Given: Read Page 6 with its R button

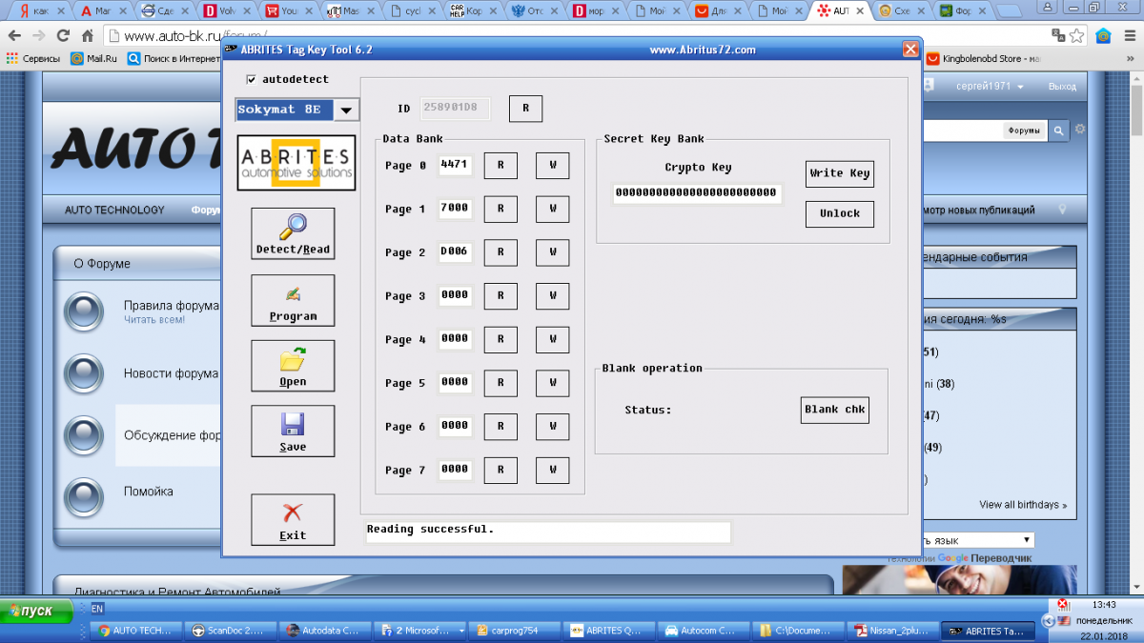Looking at the screenshot, I should pyautogui.click(x=500, y=427).
